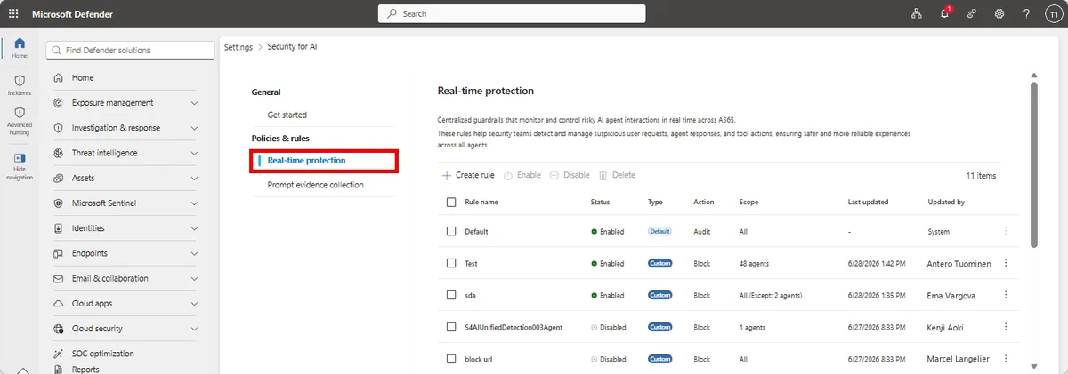Click the Identities icon
The height and width of the screenshot is (374, 1068).
click(59, 228)
